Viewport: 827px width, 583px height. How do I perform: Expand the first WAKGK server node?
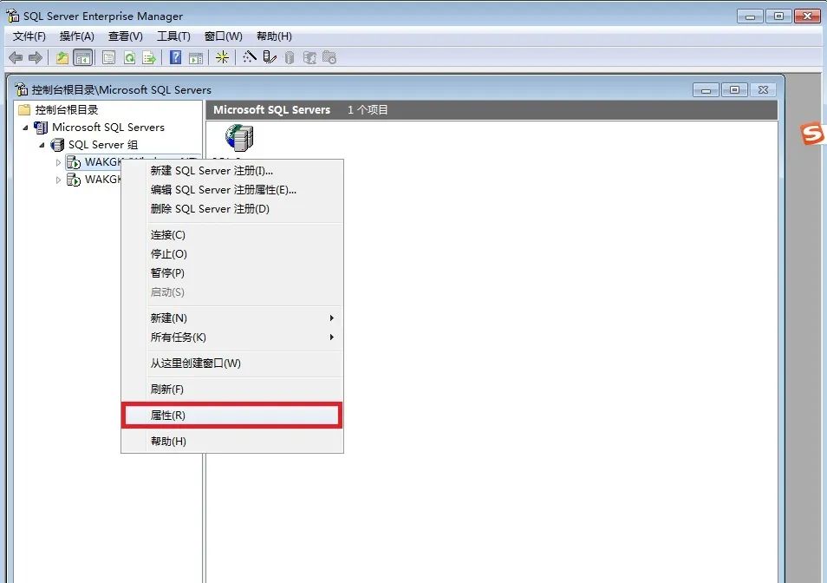58,162
